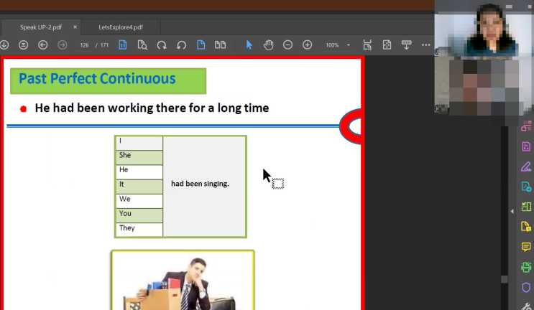Switch to single page view

(x=201, y=45)
